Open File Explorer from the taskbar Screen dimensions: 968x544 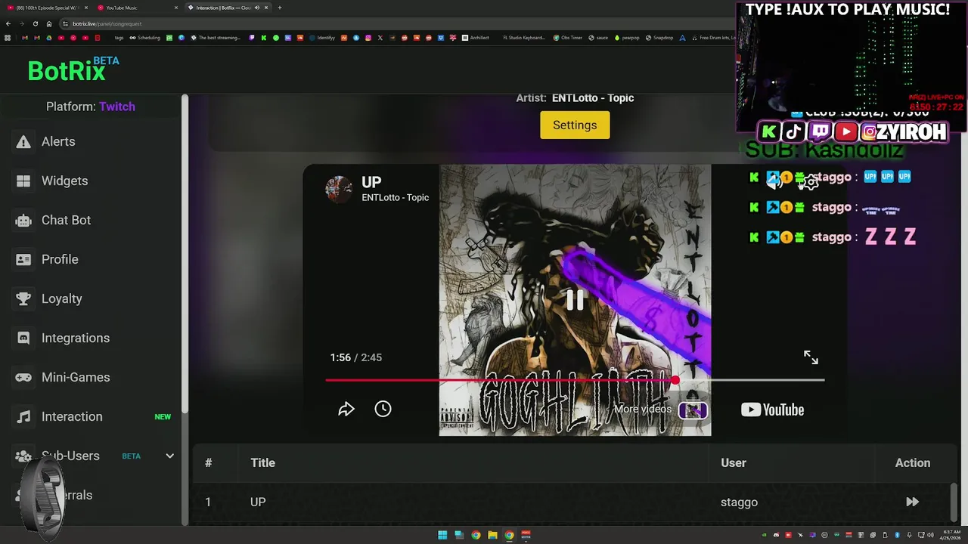point(492,535)
